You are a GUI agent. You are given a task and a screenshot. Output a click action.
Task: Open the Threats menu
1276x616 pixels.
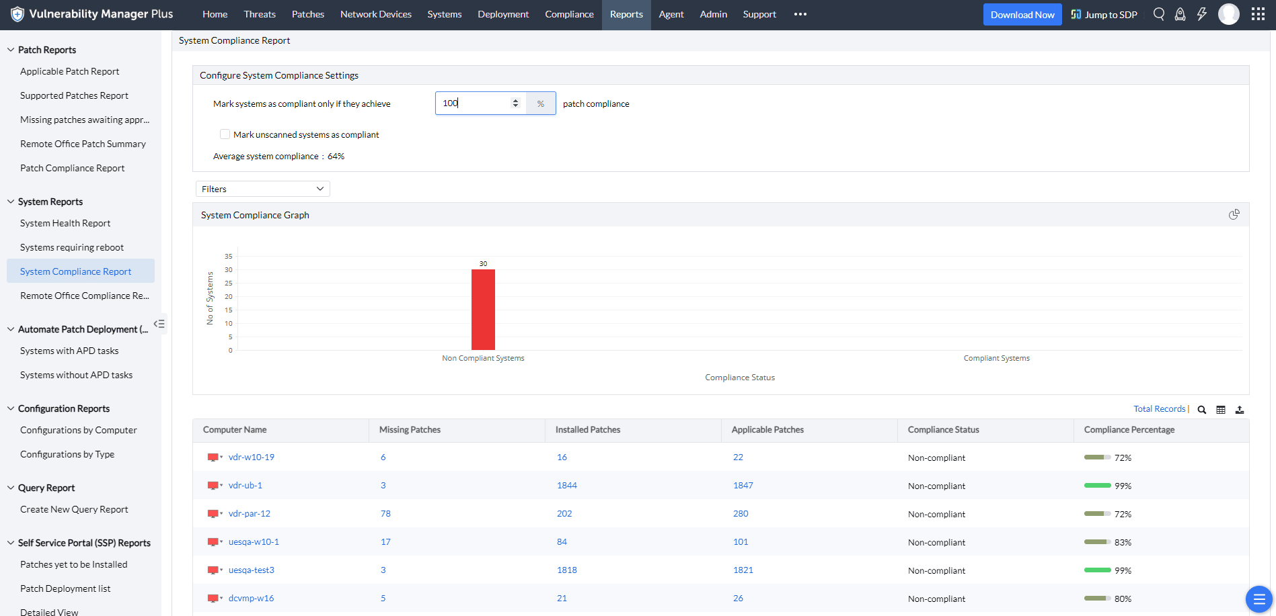[x=260, y=14]
